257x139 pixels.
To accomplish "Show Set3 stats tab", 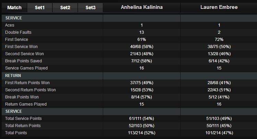I will click(x=90, y=7).
